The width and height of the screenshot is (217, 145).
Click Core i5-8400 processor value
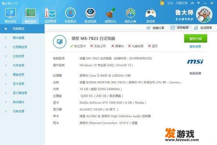coord(105,76)
